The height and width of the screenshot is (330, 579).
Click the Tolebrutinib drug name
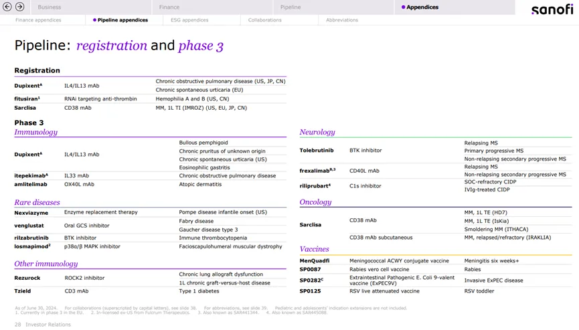click(x=317, y=151)
